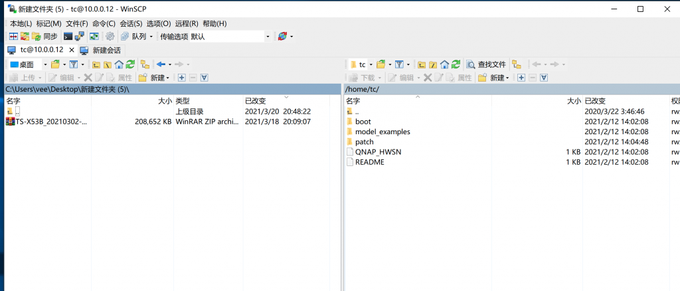Image resolution: width=680 pixels, height=291 pixels.
Task: Click the remote panel select files plus icon
Action: pyautogui.click(x=521, y=78)
